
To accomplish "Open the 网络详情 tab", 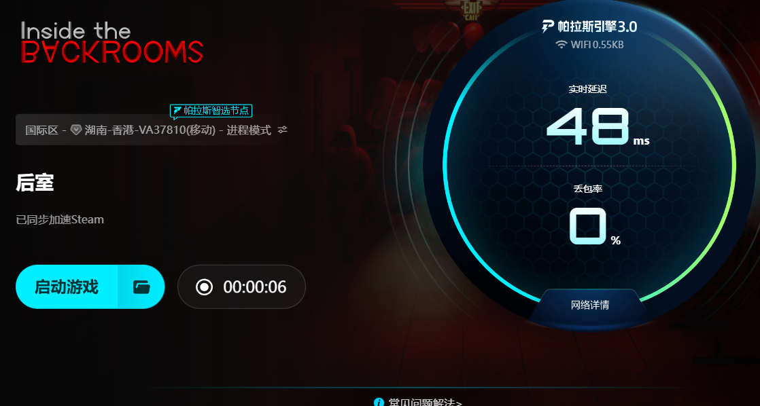I will point(590,306).
